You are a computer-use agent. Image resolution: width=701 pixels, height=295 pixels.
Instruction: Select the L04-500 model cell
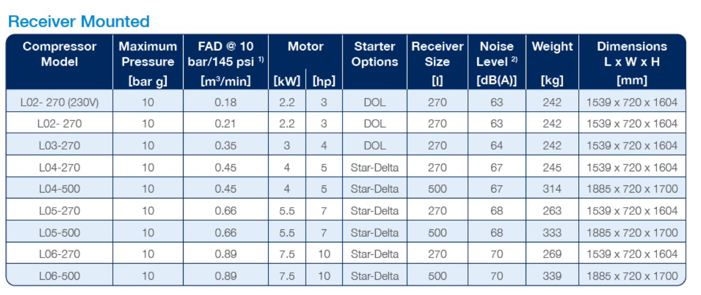tap(60, 189)
